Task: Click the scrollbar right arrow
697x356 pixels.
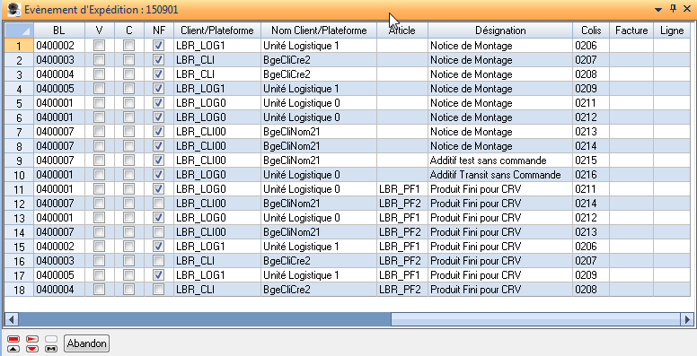Action: [x=688, y=318]
